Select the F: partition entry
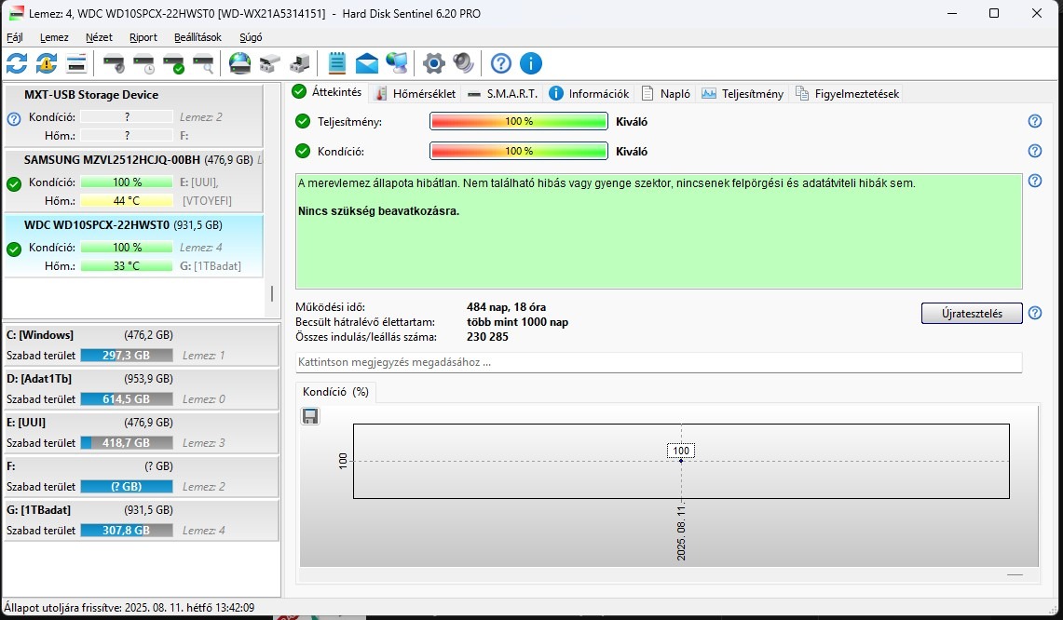This screenshot has width=1063, height=620. tap(142, 477)
